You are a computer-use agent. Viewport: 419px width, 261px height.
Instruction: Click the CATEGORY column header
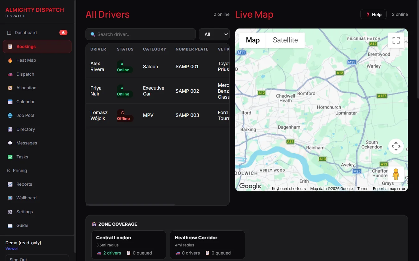154,49
